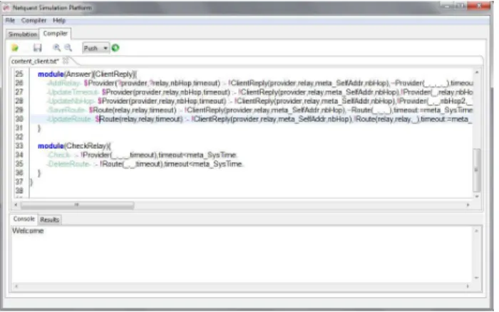Open the Push dropdown selector
Image resolution: width=499 pixels, height=312 pixels.
pyautogui.click(x=96, y=48)
